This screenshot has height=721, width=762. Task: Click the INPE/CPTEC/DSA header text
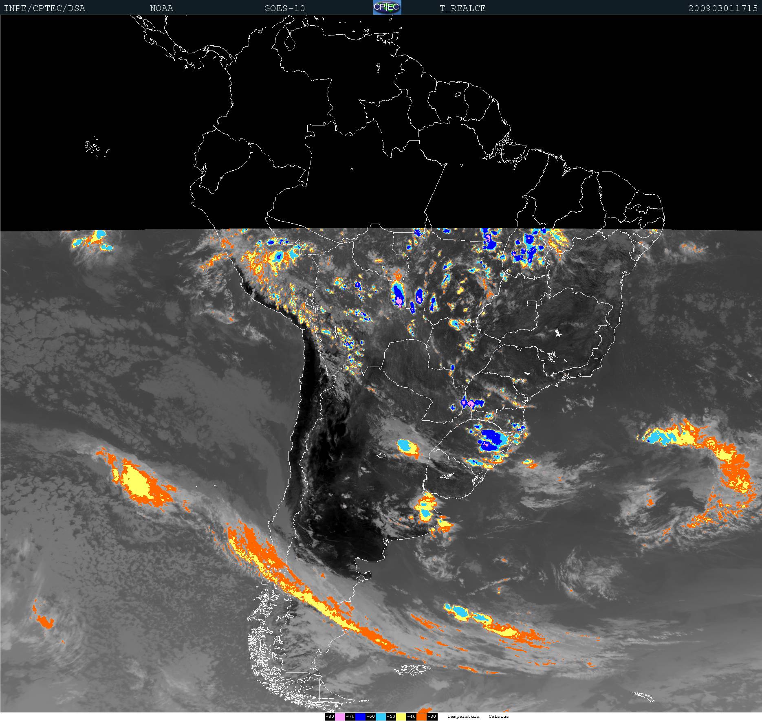click(x=44, y=8)
